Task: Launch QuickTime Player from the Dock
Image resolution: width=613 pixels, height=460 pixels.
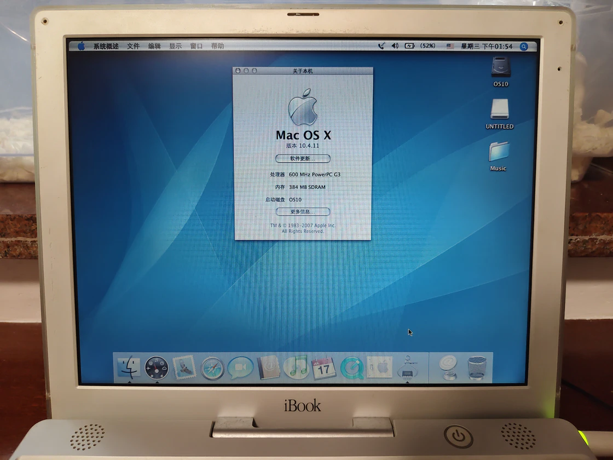Action: point(352,367)
